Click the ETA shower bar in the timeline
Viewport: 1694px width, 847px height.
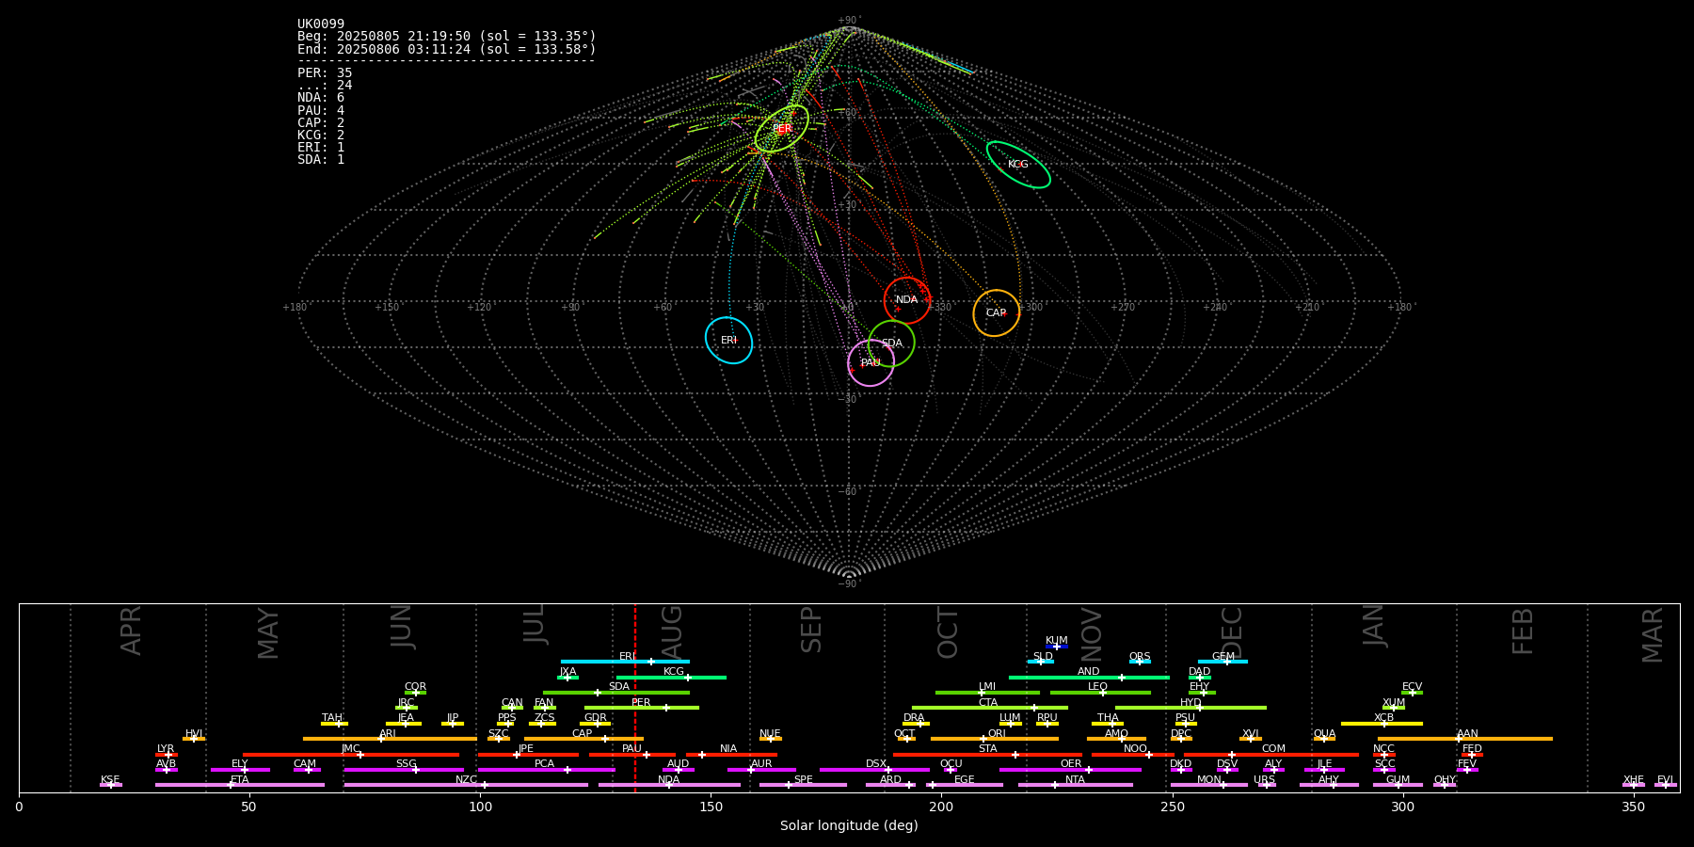pos(240,785)
